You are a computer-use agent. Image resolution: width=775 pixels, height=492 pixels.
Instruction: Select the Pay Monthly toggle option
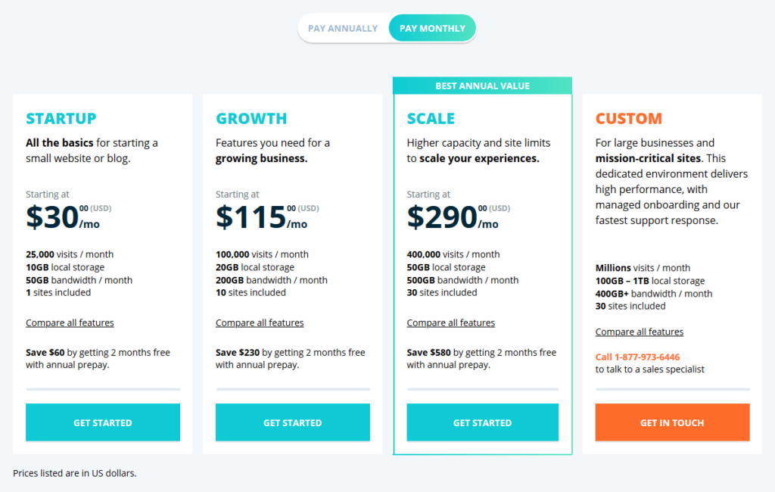[x=432, y=29]
